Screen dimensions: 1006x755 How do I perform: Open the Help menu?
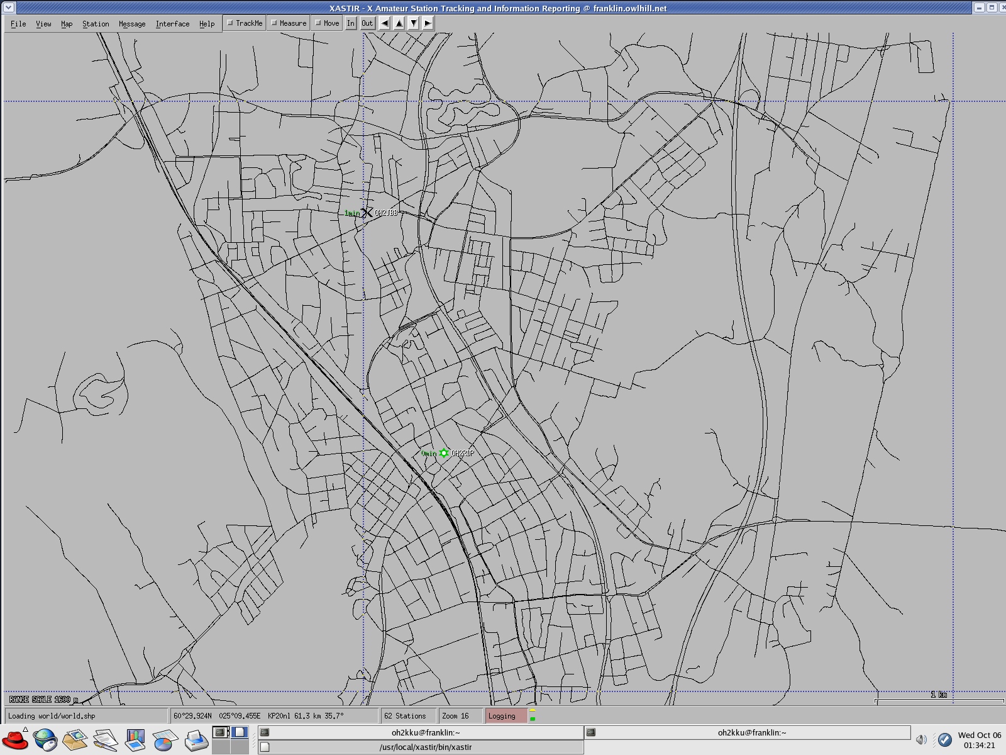click(x=207, y=24)
